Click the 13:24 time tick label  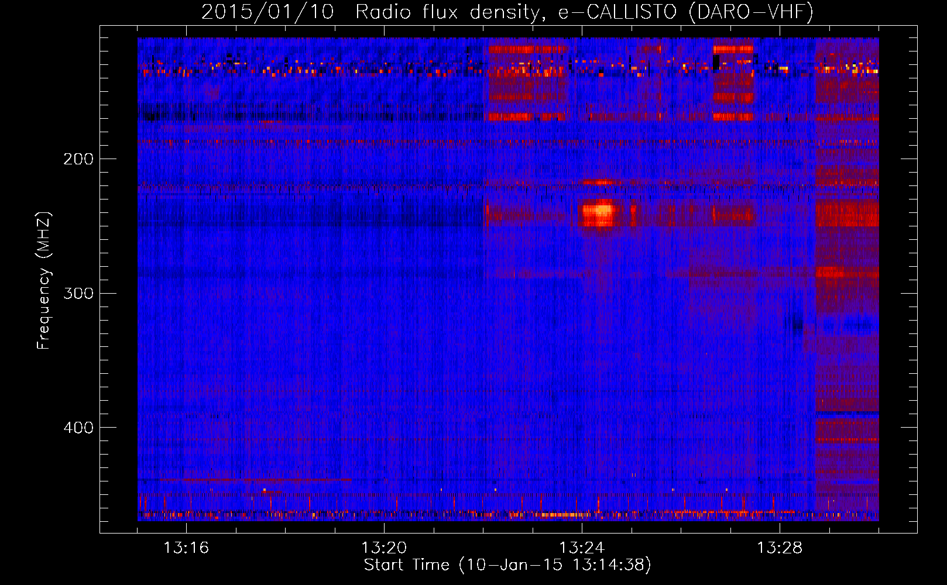(x=582, y=548)
